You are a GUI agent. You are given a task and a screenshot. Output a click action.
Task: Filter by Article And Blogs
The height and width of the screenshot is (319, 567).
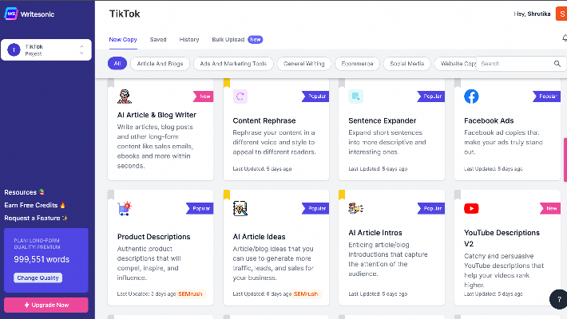pos(160,64)
